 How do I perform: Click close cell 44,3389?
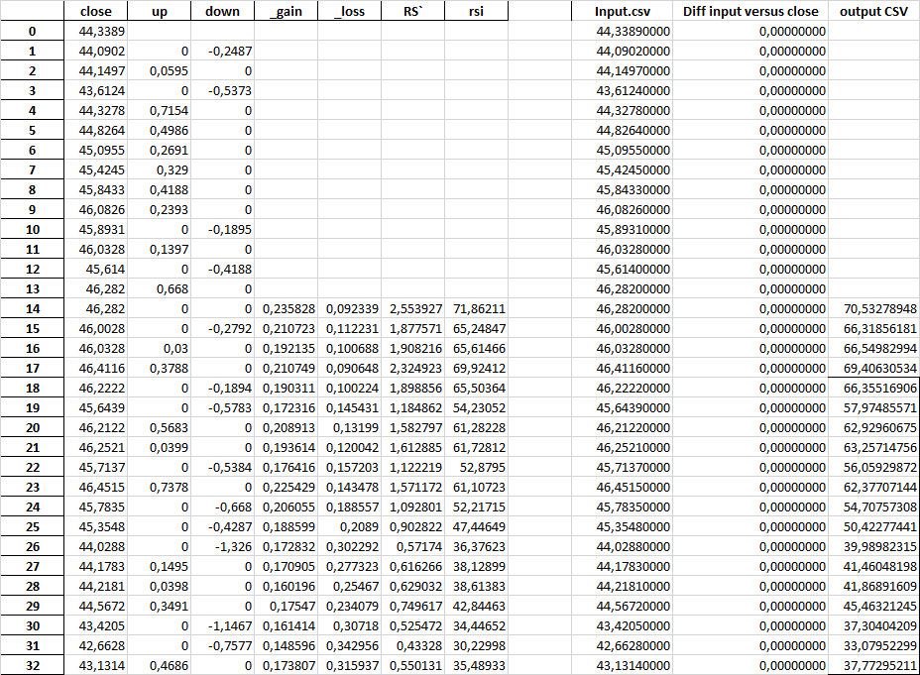pyautogui.click(x=95, y=31)
